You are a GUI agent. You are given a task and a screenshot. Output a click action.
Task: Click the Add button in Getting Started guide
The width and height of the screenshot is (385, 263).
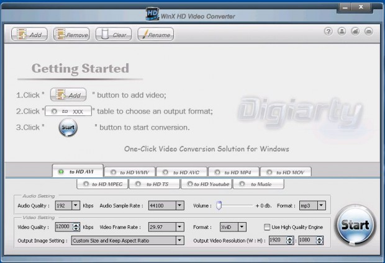(68, 95)
